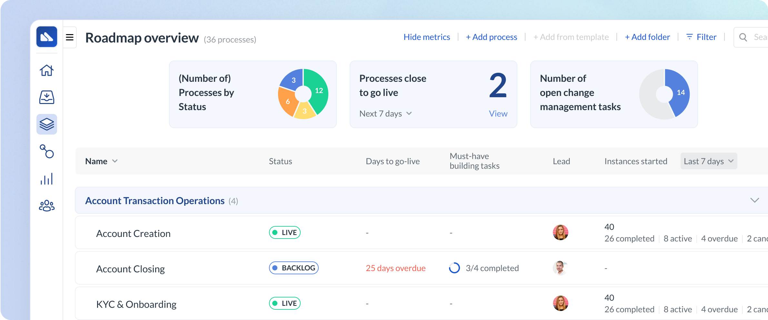Viewport: 768px width, 320px height.
Task: Click LIVE badge in KYC & Onboarding row
Action: click(285, 303)
